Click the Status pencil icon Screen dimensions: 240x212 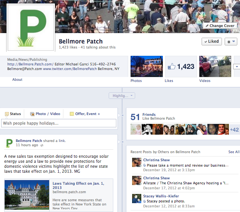[7, 114]
